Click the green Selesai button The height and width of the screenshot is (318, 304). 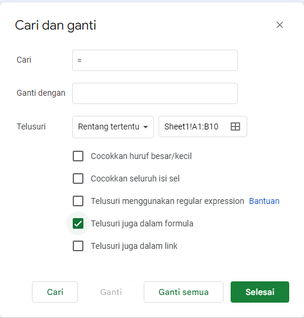click(x=260, y=292)
